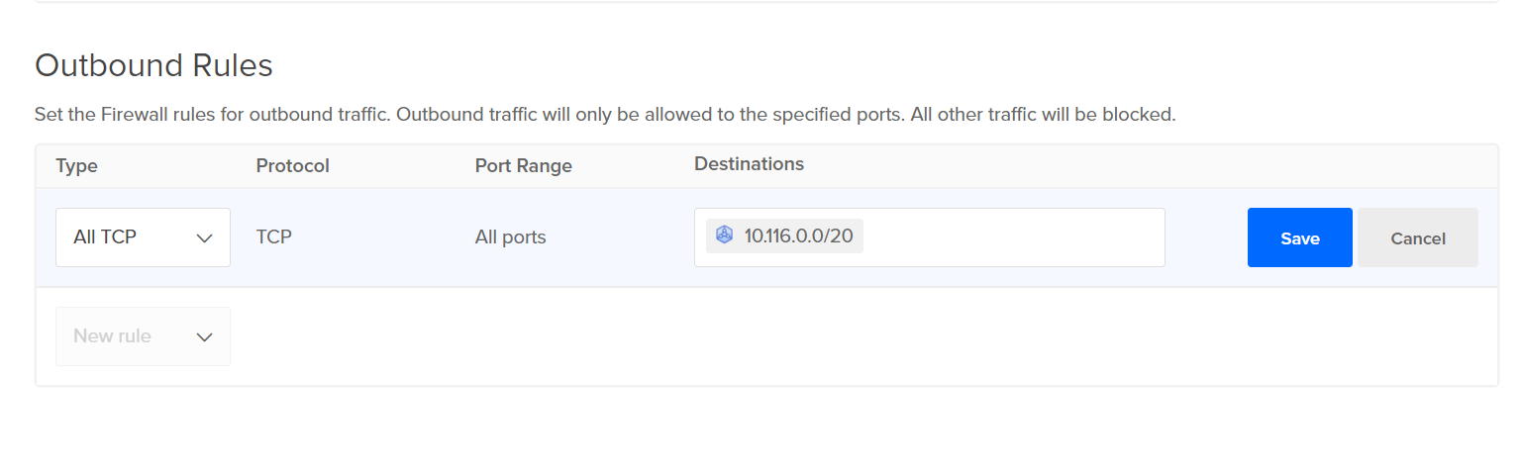Open the New rule dropdown

[143, 336]
